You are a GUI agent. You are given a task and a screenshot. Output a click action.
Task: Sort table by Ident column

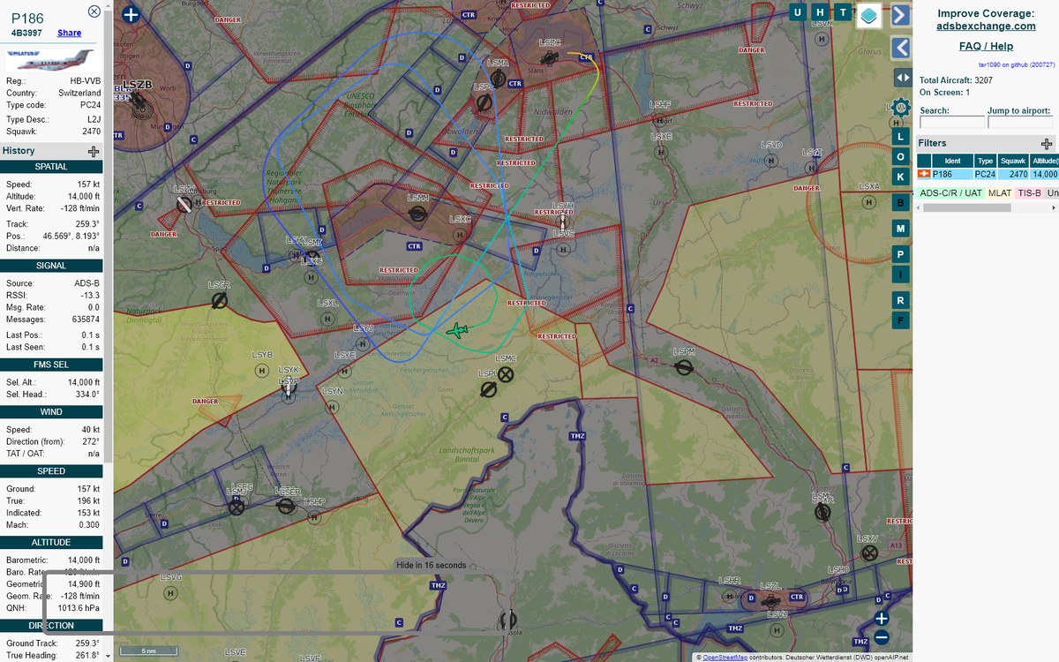pos(952,161)
